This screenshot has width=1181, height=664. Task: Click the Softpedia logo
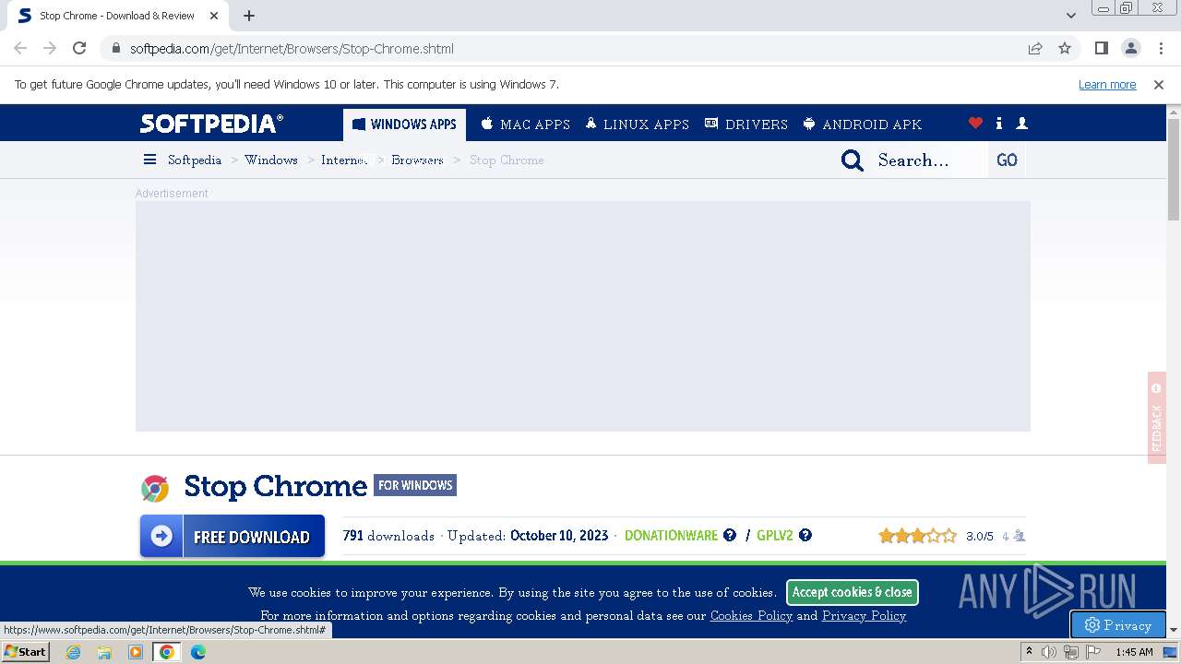(211, 124)
